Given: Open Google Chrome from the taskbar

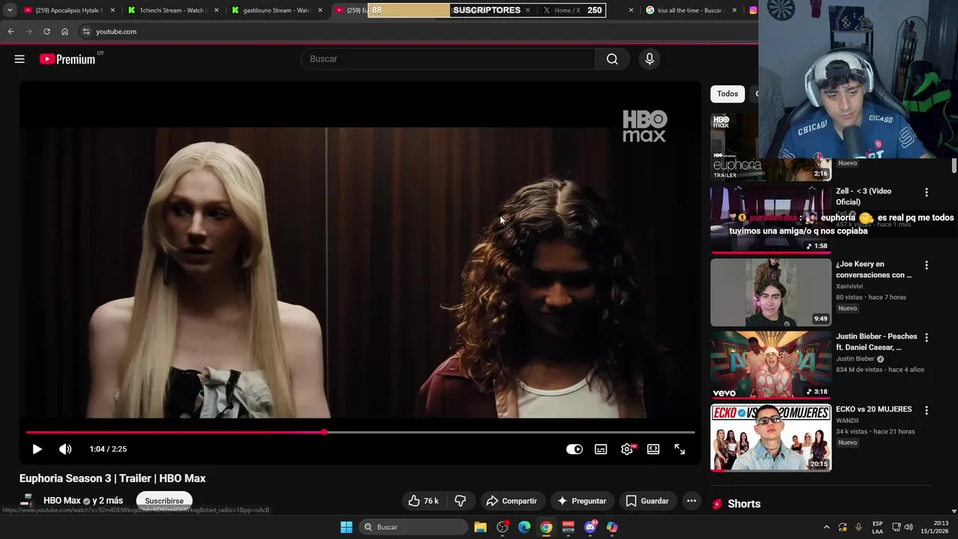Looking at the screenshot, I should point(546,527).
